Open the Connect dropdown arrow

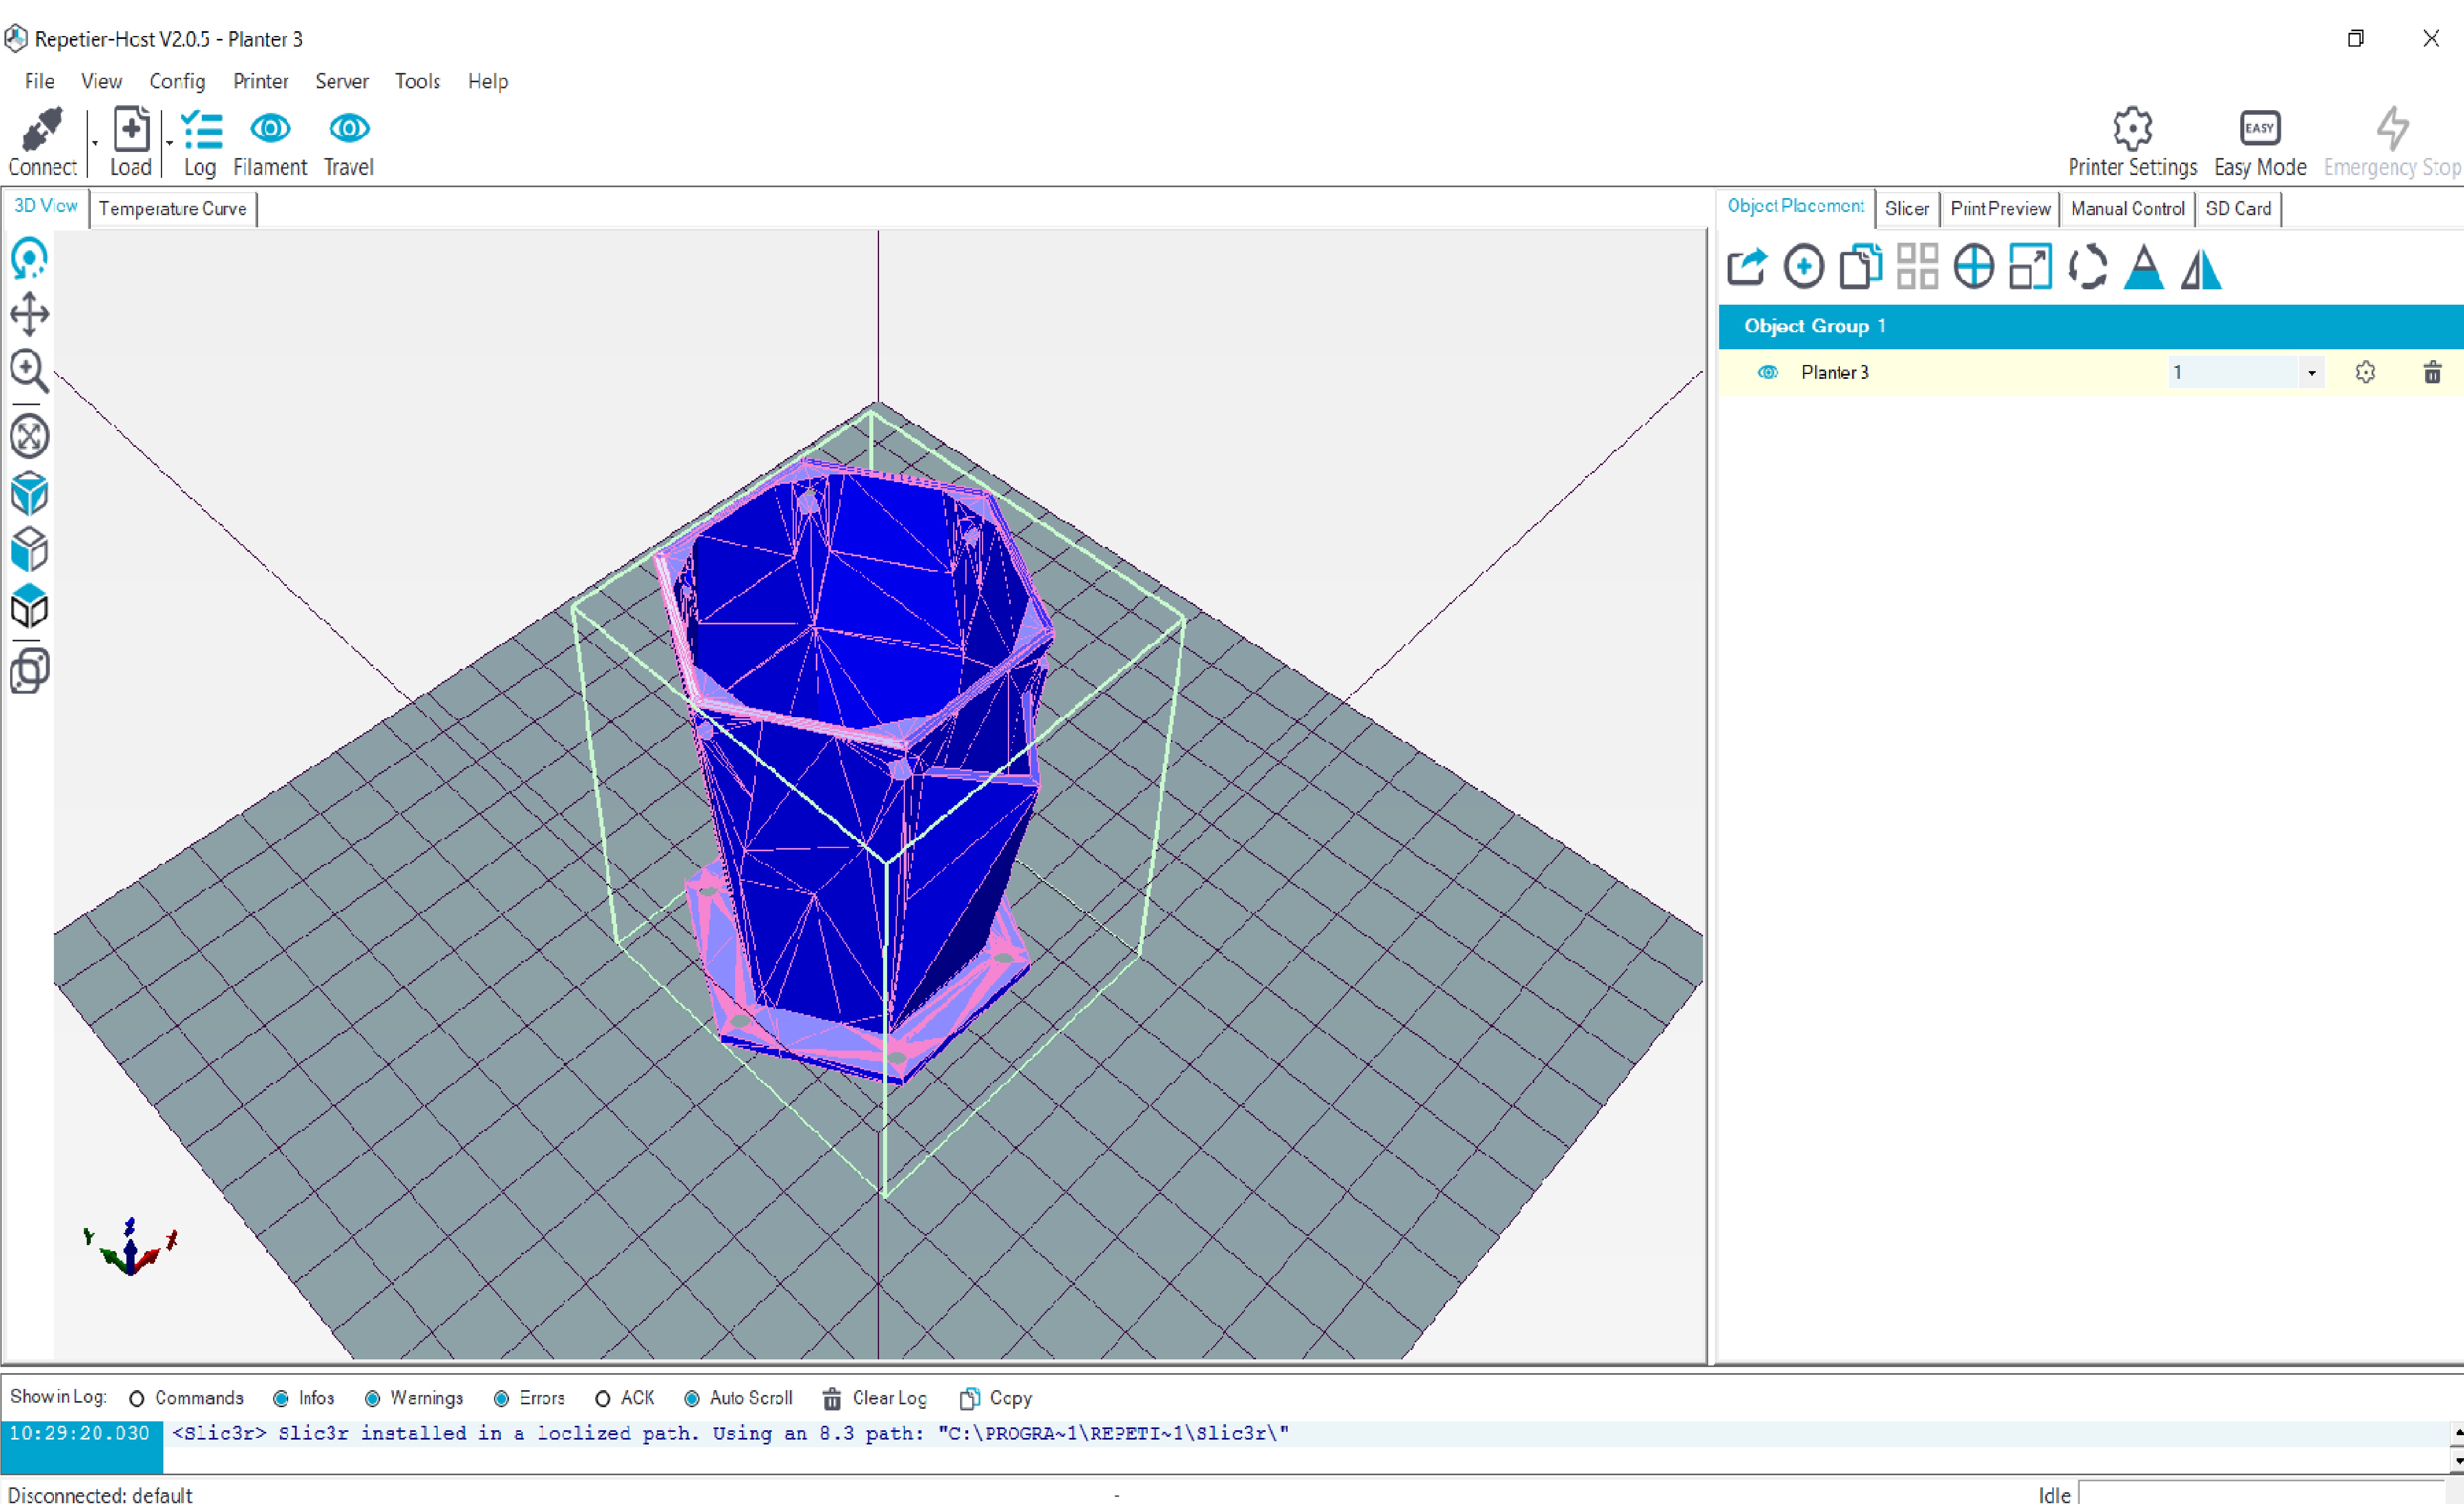tap(94, 143)
